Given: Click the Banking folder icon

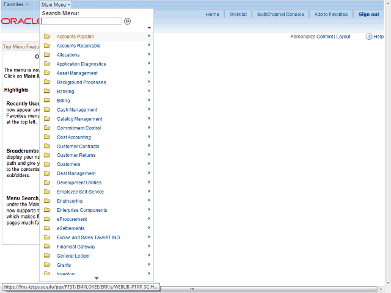Looking at the screenshot, I should (x=46, y=91).
